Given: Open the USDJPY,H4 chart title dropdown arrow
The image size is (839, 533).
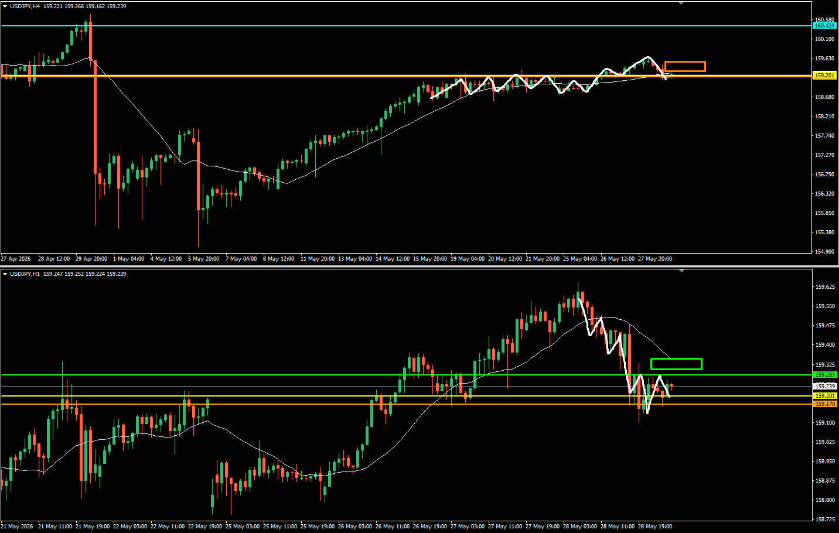Looking at the screenshot, I should pyautogui.click(x=5, y=6).
